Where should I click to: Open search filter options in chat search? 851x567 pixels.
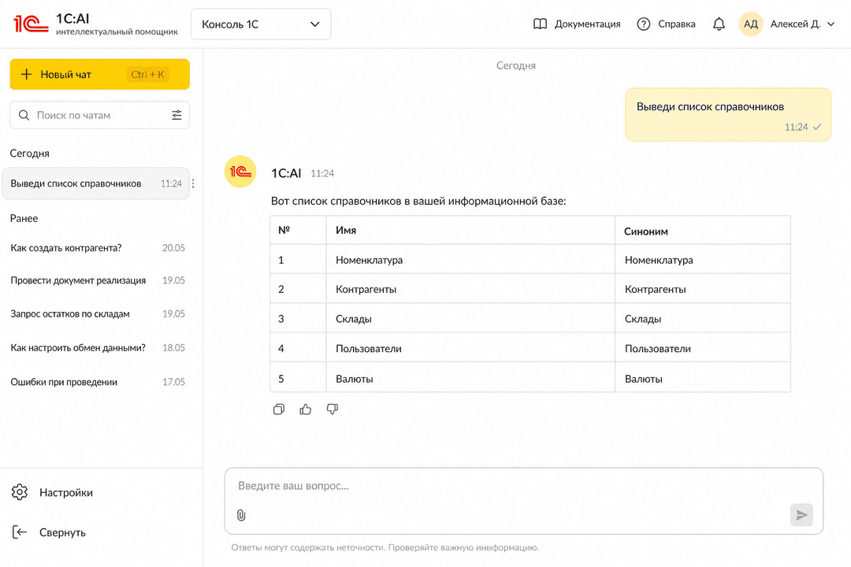pos(177,115)
